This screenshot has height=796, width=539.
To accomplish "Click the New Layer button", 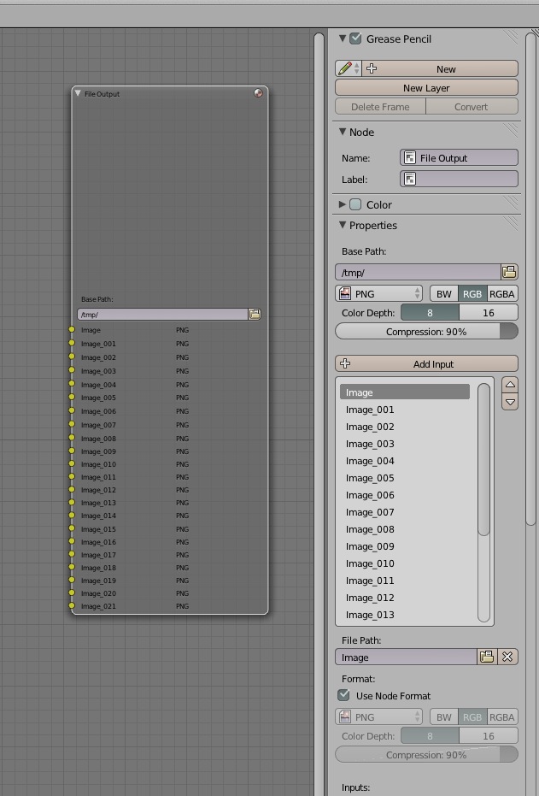I will click(426, 88).
